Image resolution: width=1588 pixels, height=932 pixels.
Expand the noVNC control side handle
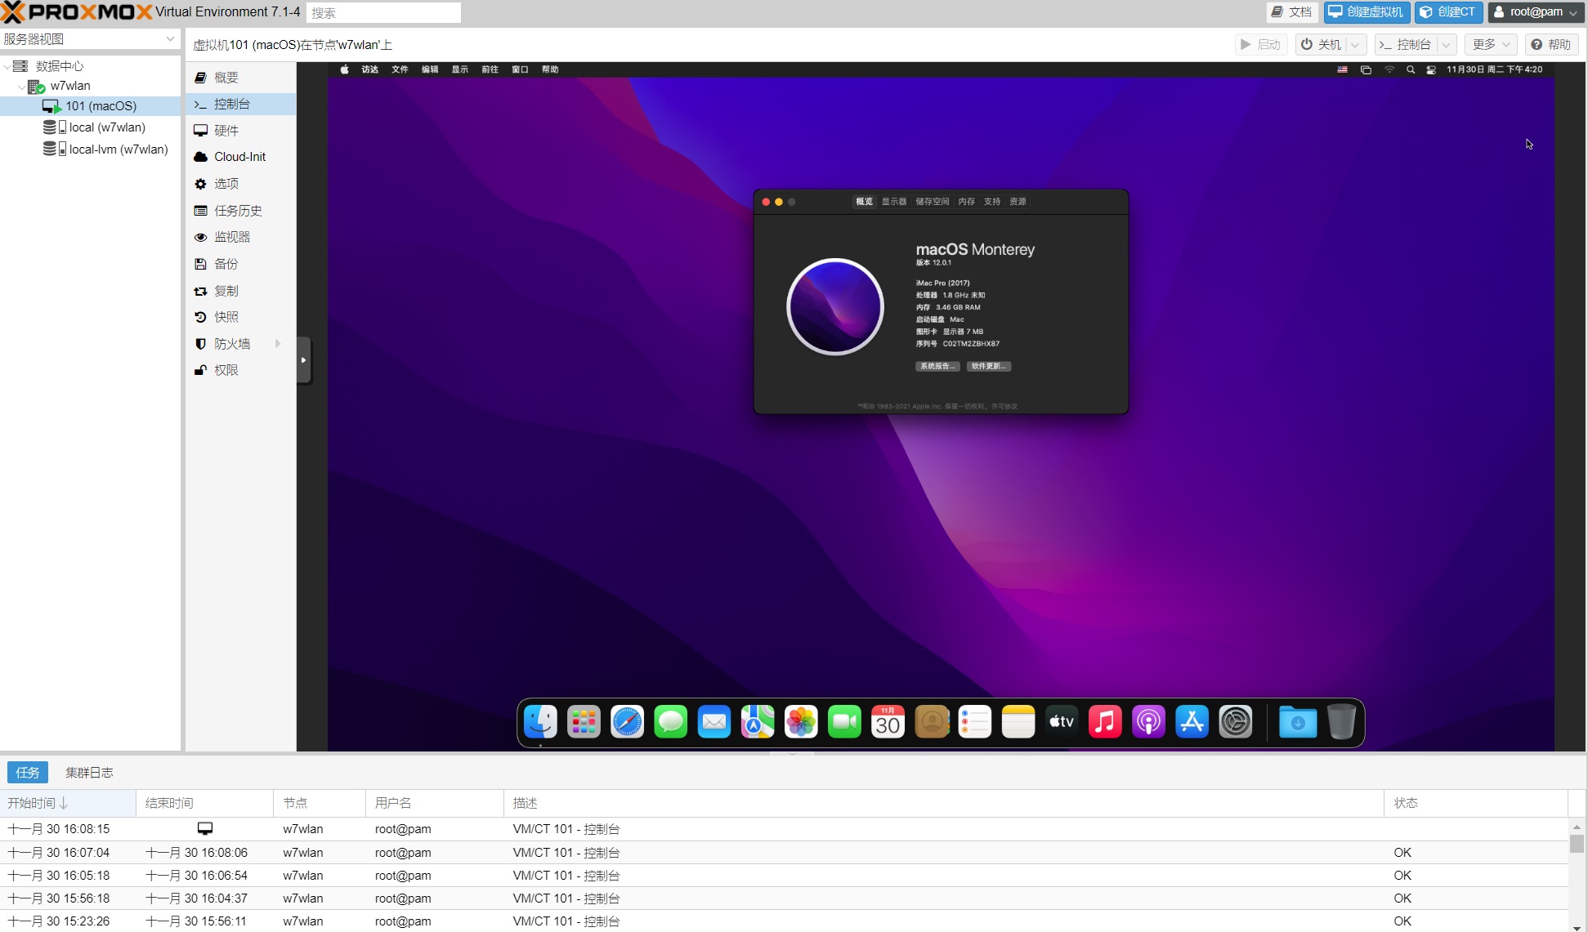pyautogui.click(x=303, y=360)
